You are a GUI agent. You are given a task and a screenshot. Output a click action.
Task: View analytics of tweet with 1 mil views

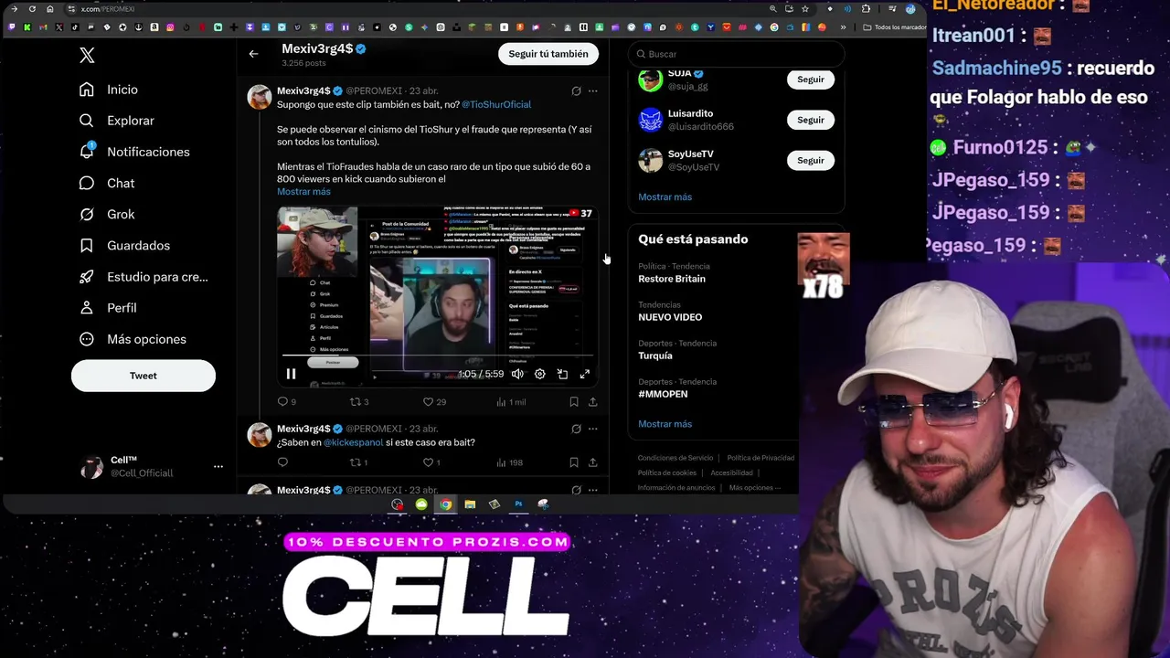[x=510, y=402]
